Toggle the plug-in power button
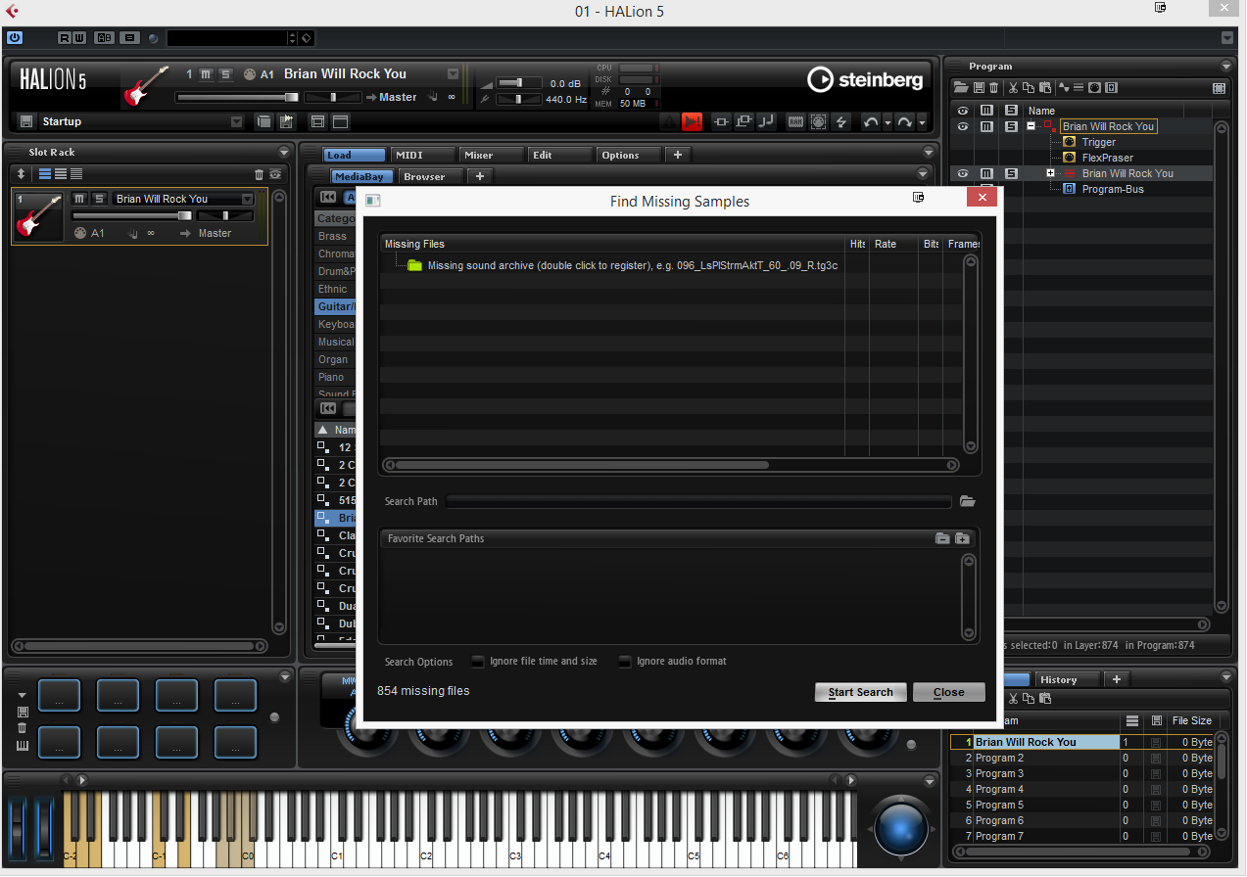The height and width of the screenshot is (877, 1247). 15,38
